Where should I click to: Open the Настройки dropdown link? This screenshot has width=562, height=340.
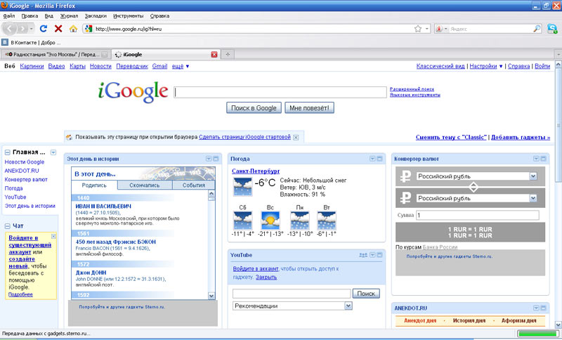tap(486, 66)
